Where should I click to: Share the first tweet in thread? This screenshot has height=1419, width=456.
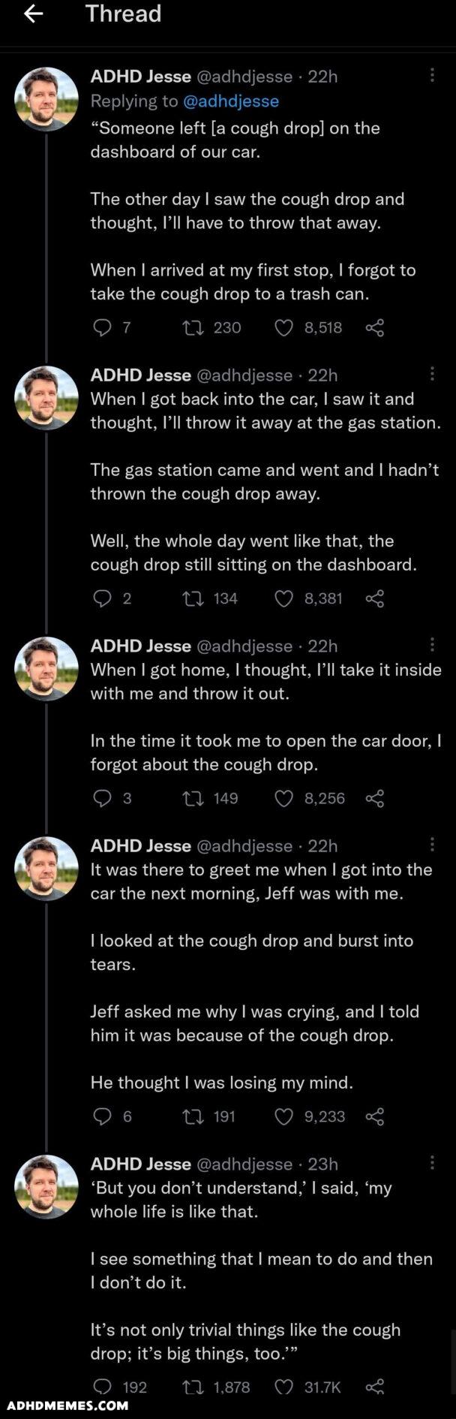375,327
